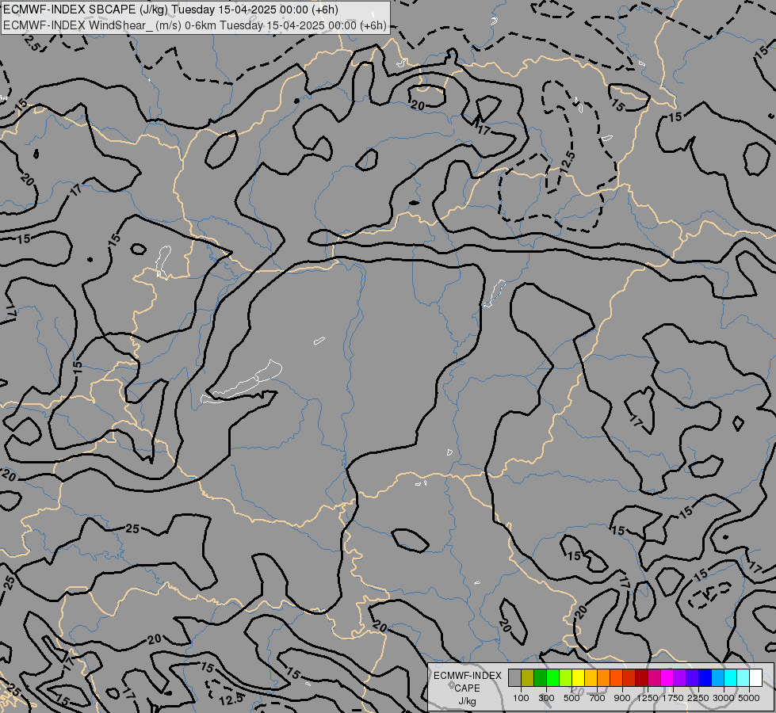Viewport: 776px width, 713px height.
Task: Pick the dark maroon red legend swatch
Action: coord(642,677)
